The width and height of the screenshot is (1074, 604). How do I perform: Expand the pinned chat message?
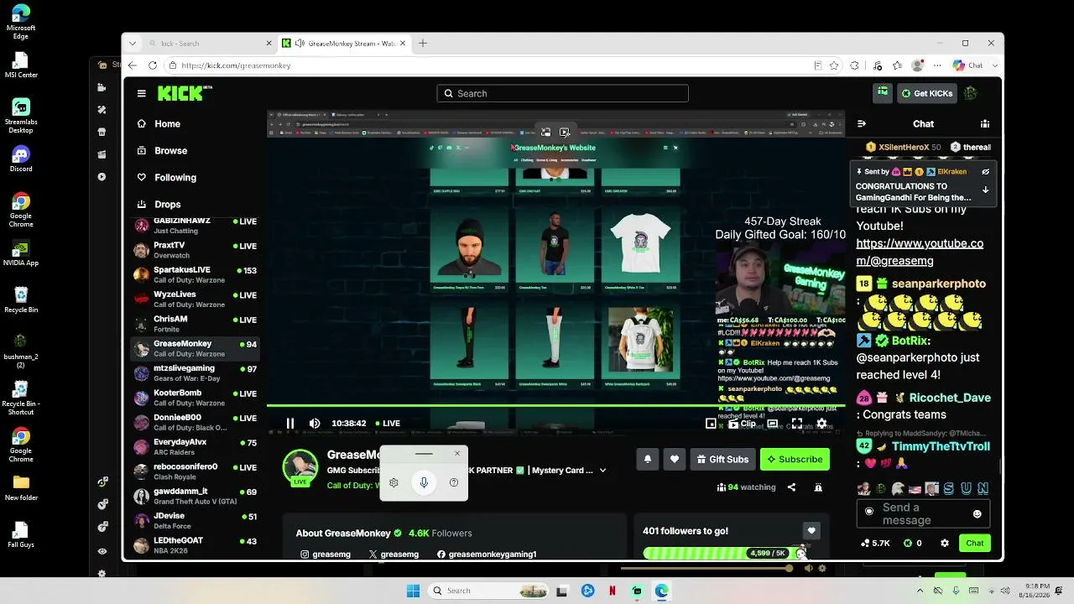click(x=985, y=190)
